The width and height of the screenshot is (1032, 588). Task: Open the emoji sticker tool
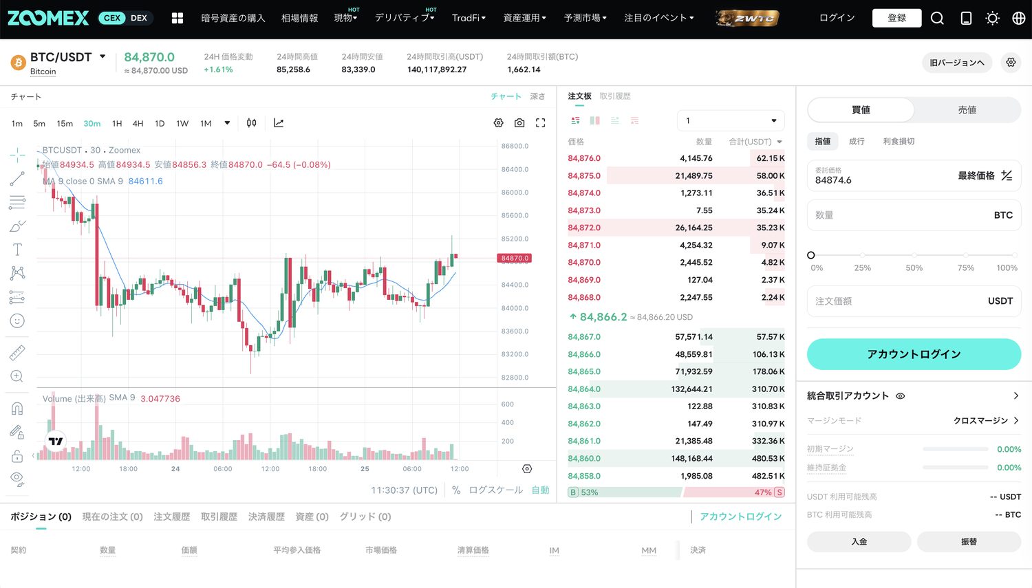pos(17,321)
